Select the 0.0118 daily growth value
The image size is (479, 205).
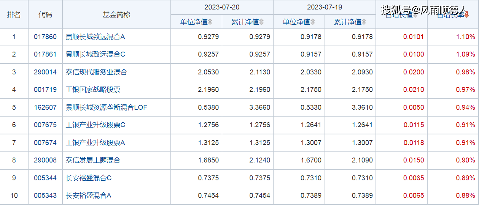pos(414,143)
